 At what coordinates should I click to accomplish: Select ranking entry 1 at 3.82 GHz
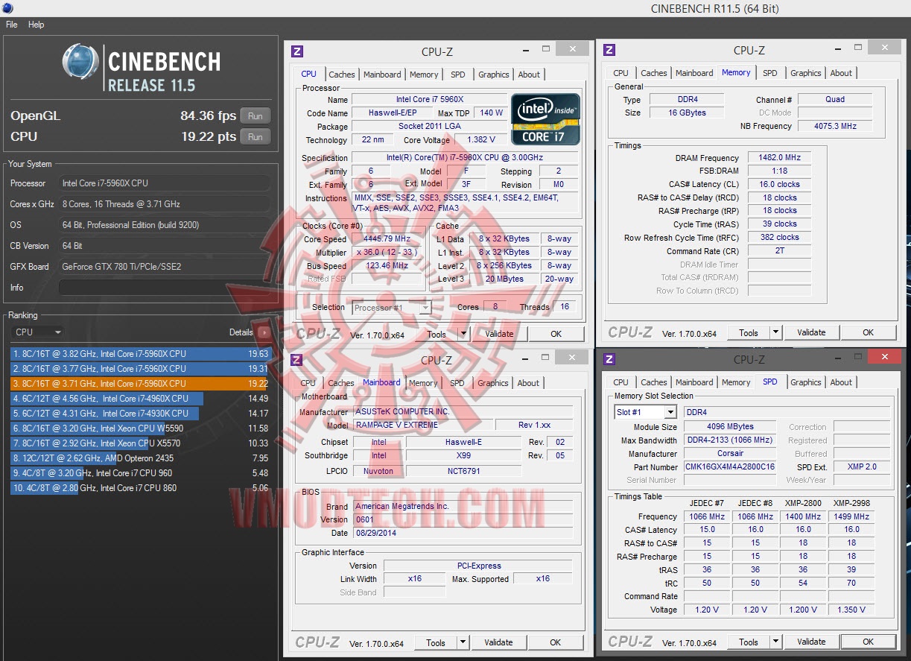[140, 354]
